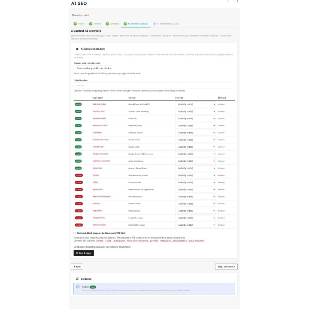The width and height of the screenshot is (309, 309).
Task: Open Override dropdown for ByteDance/TikTok (aggressive)
Action: pos(195,189)
